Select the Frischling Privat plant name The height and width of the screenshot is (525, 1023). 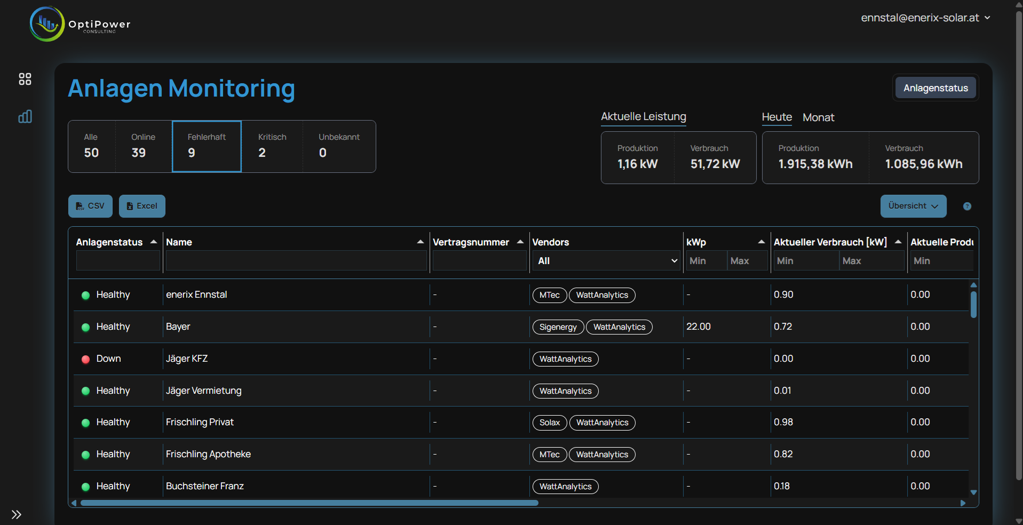coord(200,422)
